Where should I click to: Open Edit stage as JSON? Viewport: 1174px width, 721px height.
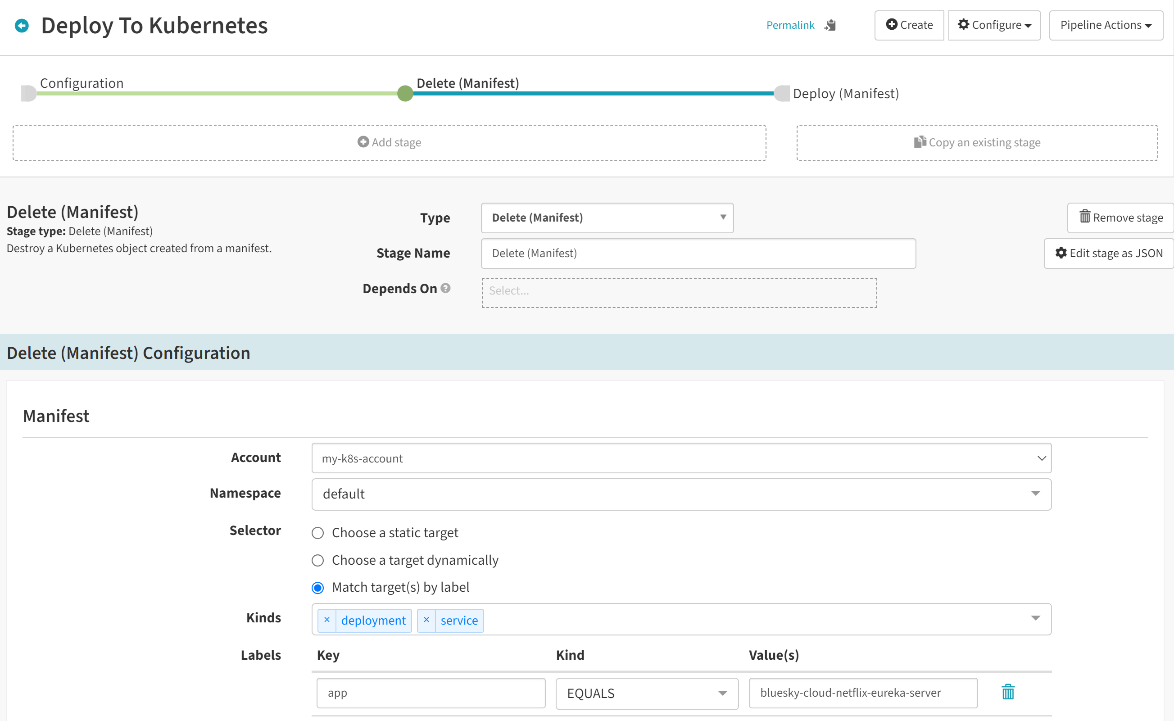click(x=1109, y=253)
